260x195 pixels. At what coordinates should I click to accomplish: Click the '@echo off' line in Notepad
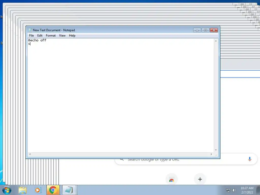[x=37, y=40]
